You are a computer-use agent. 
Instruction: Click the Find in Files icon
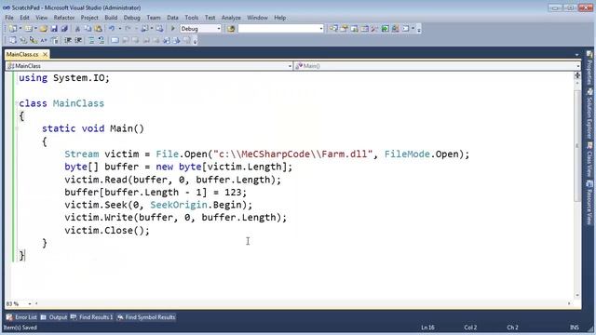pyautogui.click(x=231, y=29)
